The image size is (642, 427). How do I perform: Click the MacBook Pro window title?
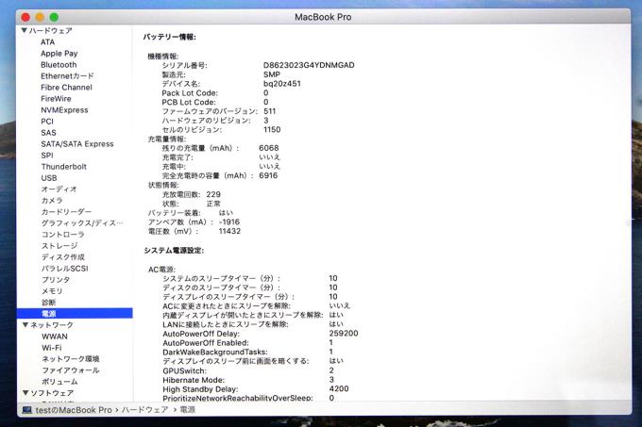click(x=323, y=17)
